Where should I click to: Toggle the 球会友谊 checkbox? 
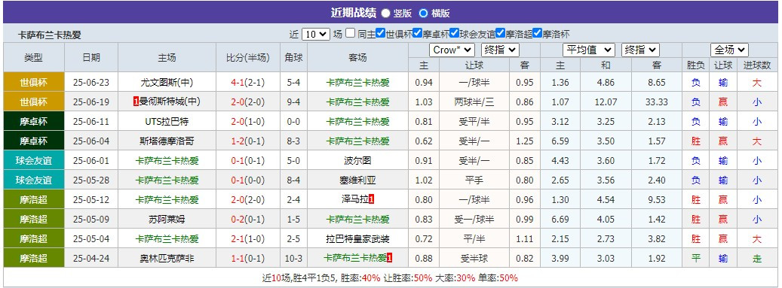[454, 33]
